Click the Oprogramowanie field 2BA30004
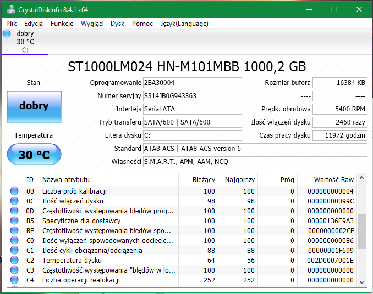The image size is (373, 294). (x=193, y=83)
